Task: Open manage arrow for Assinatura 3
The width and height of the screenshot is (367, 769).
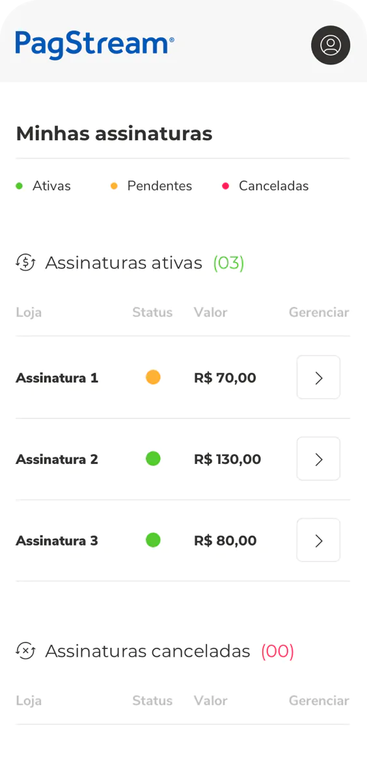Action: [x=318, y=540]
